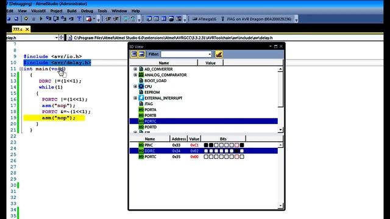Select BOOT_LOAD in IO View tree
The height and width of the screenshot is (219, 390).
pyautogui.click(x=155, y=81)
